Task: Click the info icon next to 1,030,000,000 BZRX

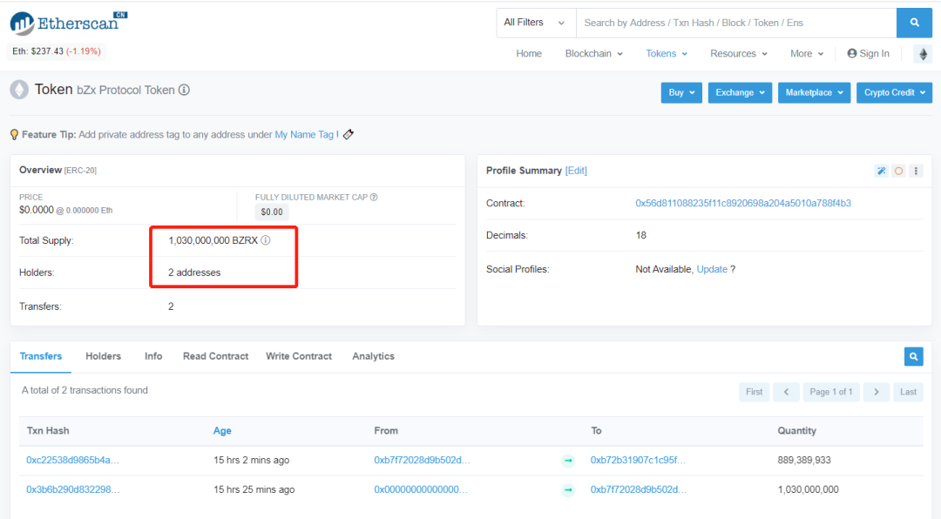Action: pyautogui.click(x=265, y=240)
